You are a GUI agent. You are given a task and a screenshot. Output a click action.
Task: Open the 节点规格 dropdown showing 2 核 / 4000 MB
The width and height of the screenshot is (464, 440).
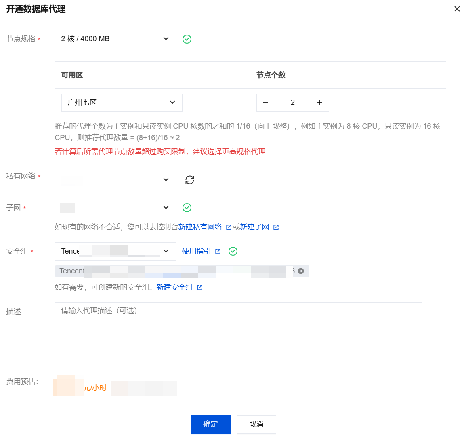point(115,39)
